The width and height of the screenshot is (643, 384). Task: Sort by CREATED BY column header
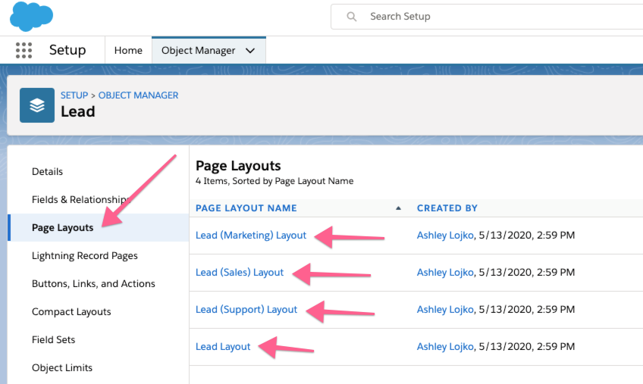[x=447, y=208]
